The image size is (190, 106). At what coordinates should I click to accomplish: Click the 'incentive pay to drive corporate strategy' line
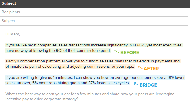point(42,99)
